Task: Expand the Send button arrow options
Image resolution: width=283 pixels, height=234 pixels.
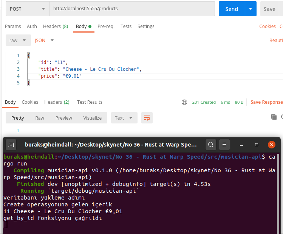Action: click(x=250, y=9)
